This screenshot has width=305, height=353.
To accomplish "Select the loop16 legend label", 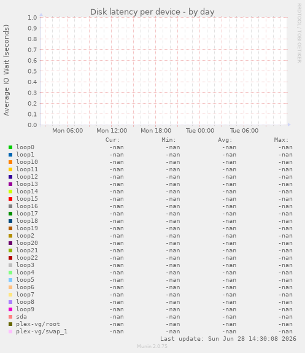I will click(27, 206).
